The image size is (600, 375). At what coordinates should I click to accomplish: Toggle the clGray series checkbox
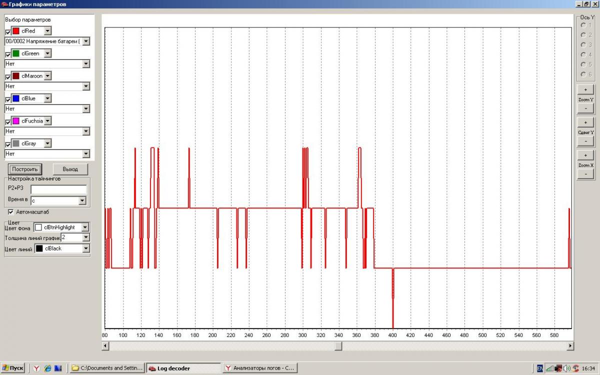[x=8, y=145]
